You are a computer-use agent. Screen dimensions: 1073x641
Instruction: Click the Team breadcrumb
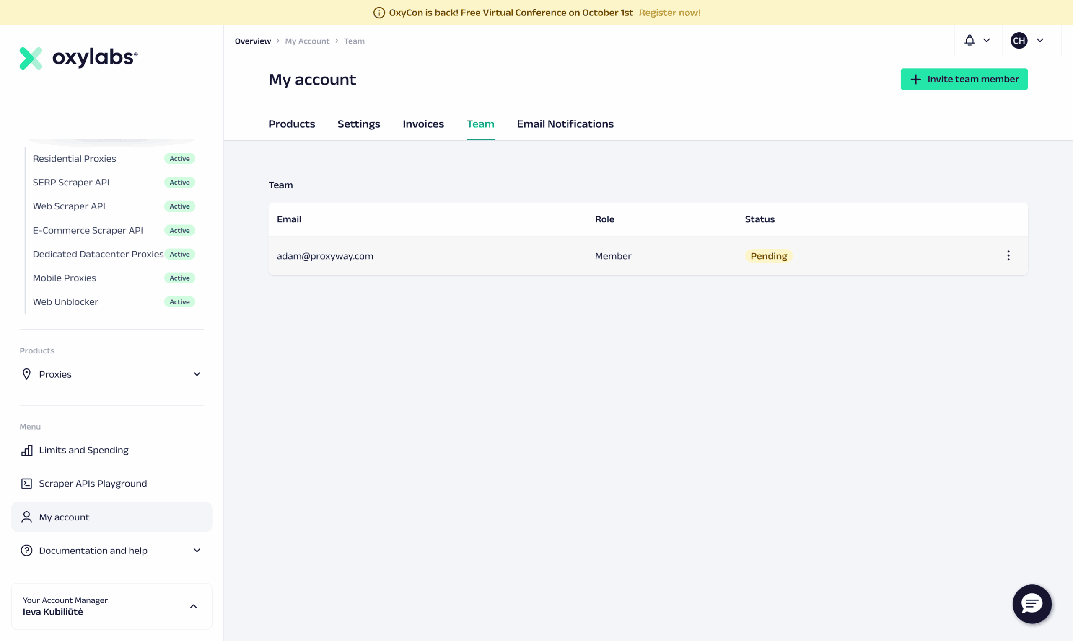pos(354,41)
